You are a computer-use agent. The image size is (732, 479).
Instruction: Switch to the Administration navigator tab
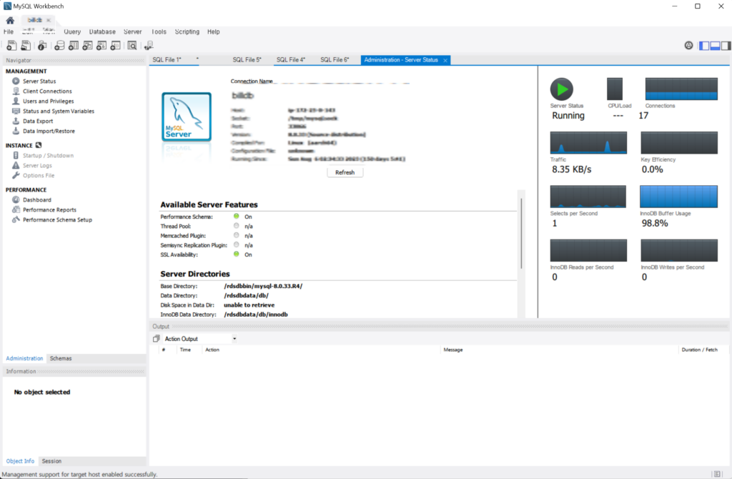coord(24,359)
